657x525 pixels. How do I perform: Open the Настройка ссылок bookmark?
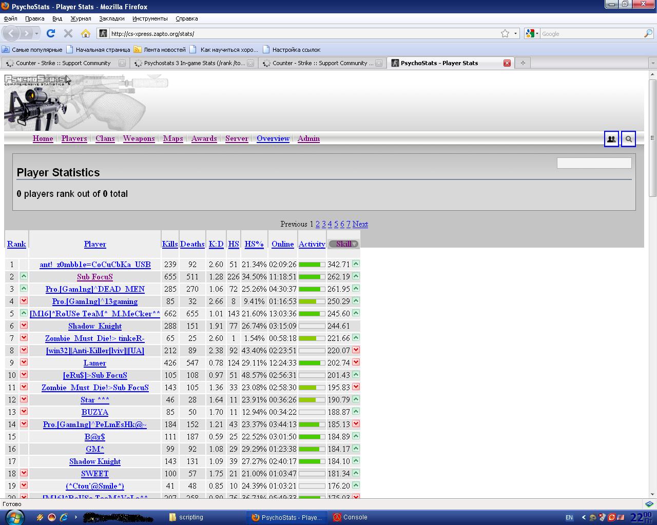(x=292, y=50)
